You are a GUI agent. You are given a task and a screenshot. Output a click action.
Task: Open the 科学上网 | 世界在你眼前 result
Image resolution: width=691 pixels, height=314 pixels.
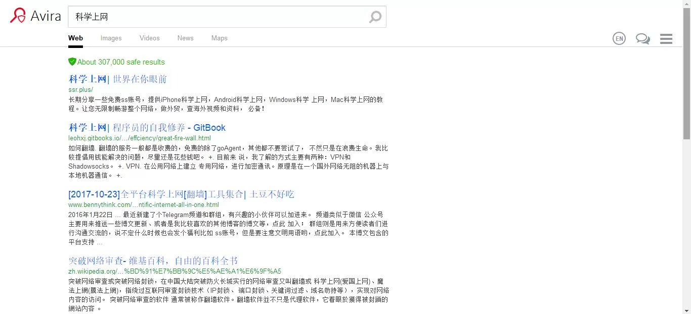point(117,79)
